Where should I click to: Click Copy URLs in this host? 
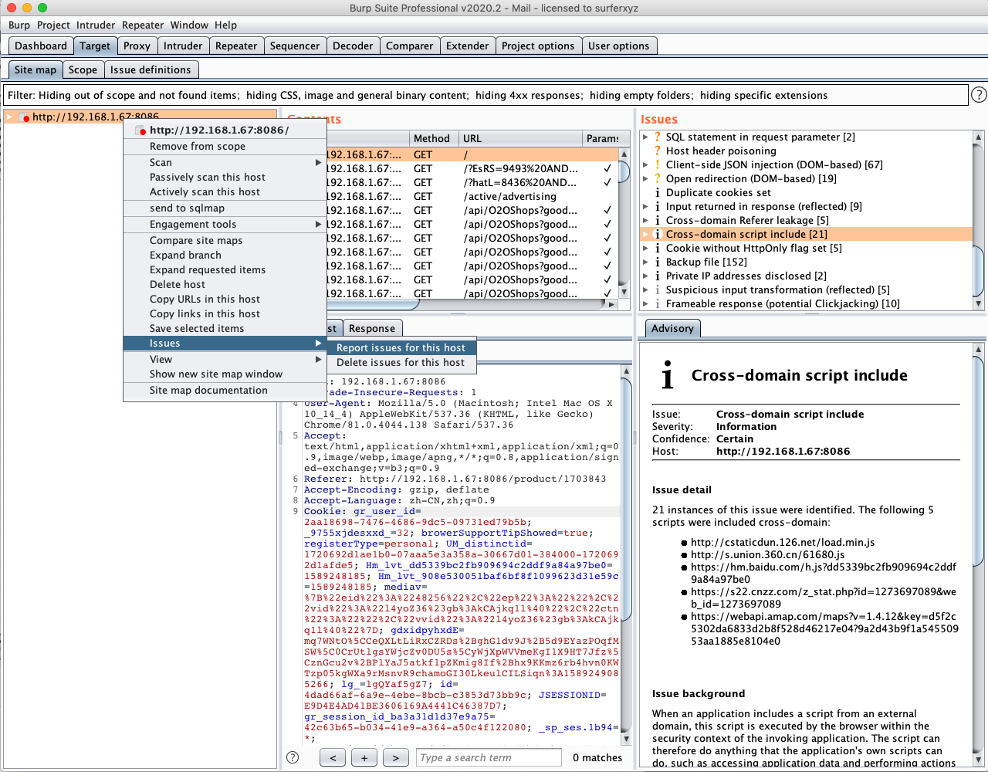coord(225,299)
